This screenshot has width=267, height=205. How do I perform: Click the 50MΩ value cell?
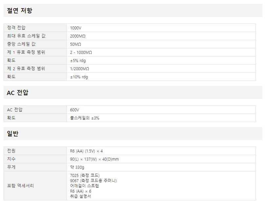[161, 44]
